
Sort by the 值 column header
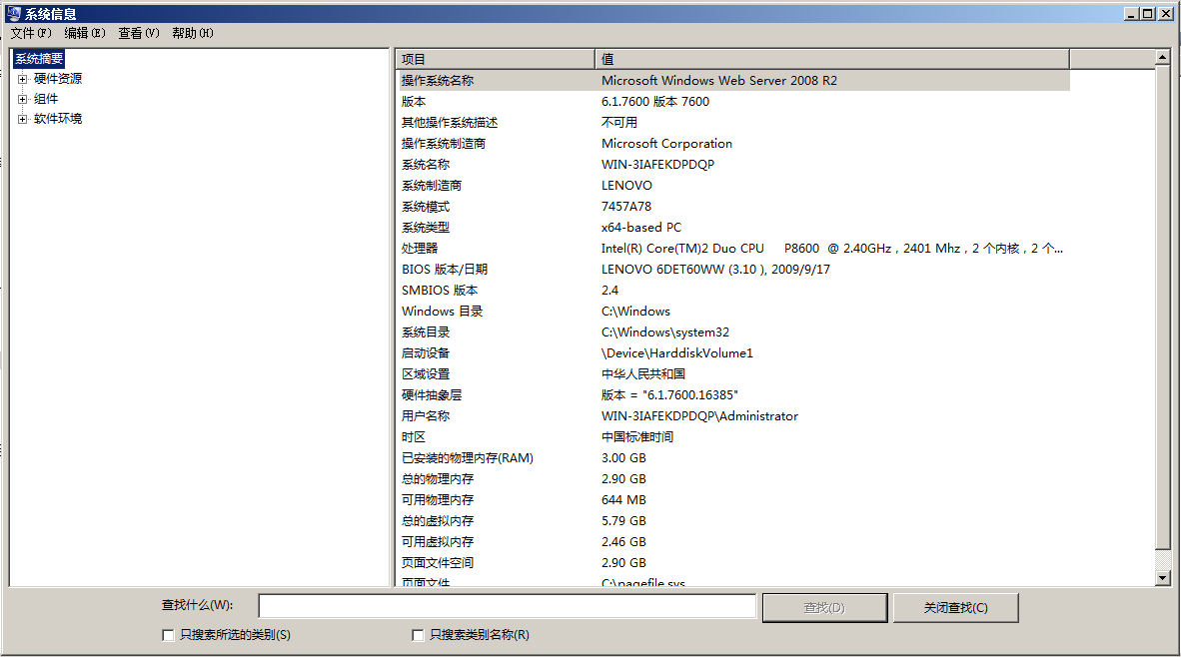pos(832,59)
